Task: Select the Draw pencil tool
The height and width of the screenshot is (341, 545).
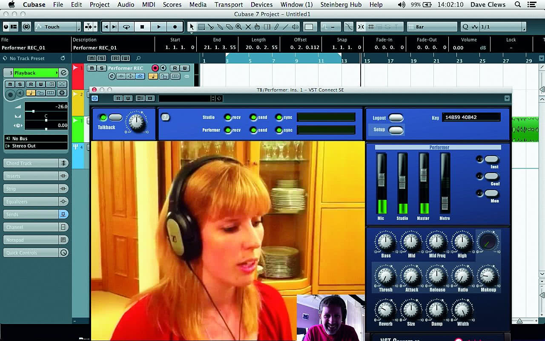Action: (x=276, y=27)
